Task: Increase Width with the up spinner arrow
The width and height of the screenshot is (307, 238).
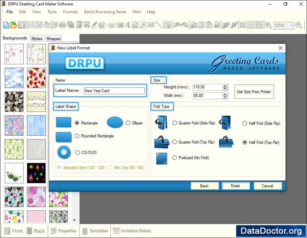Action: [225, 94]
